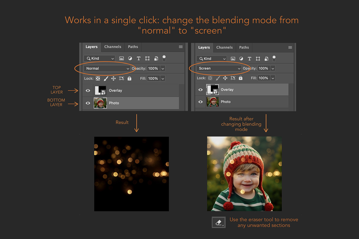Switch to Paths tab in the Normal-mode panel
359x239 pixels.
(133, 47)
